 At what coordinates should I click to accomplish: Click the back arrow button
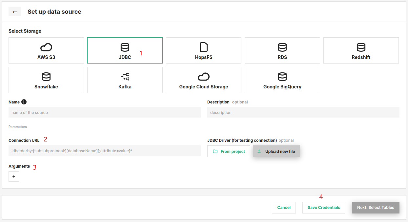pos(15,12)
